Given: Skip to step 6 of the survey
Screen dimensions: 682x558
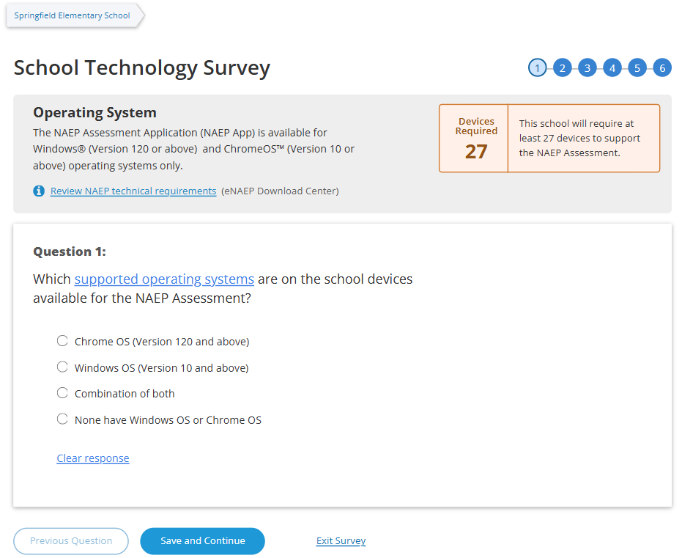Looking at the screenshot, I should 661,68.
